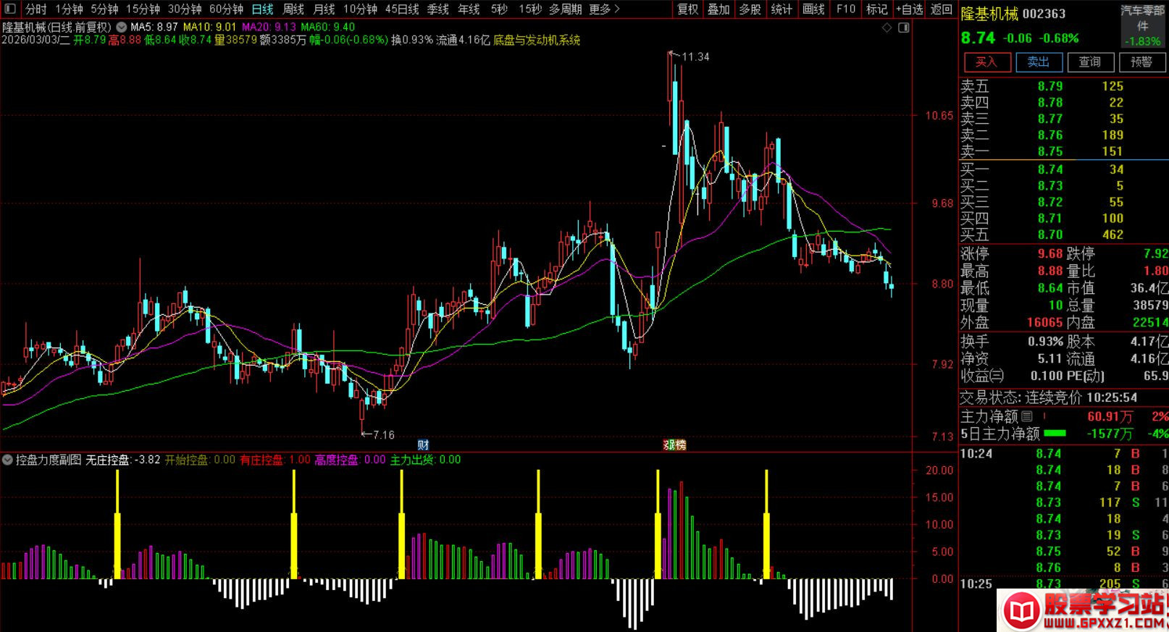1169x632 pixels.
Task: Click the diamond marker icon above chart
Action: pos(887,28)
